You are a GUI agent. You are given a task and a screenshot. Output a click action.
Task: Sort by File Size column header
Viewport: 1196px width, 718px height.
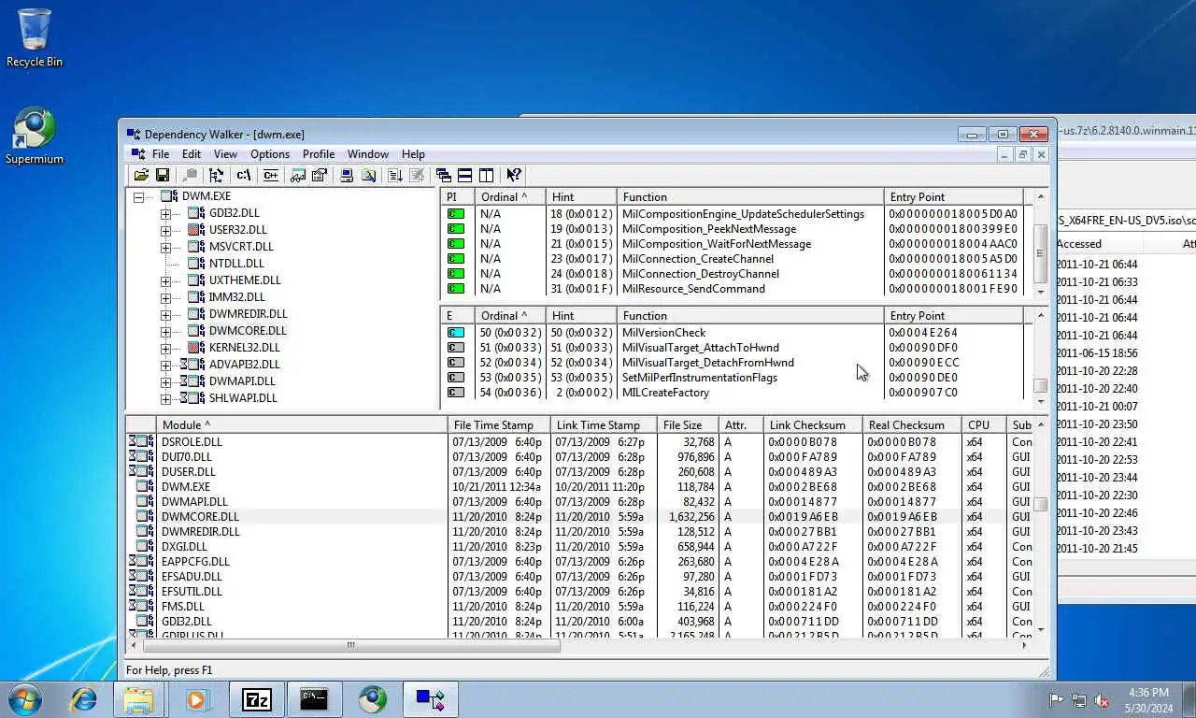tap(687, 425)
